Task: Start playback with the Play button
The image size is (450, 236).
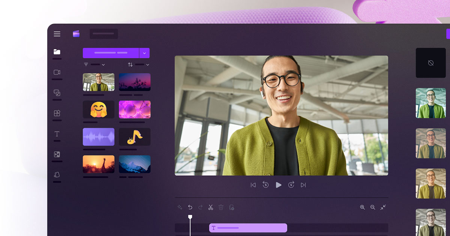Action: pos(279,185)
